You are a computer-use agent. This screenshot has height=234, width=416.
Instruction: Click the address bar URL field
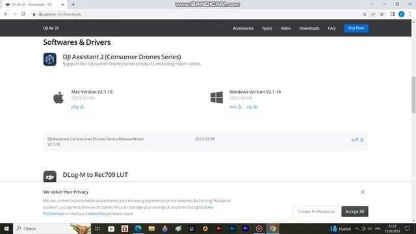196,14
